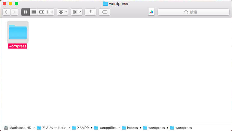
Task: Click the Share toolbar button
Action: click(90, 12)
